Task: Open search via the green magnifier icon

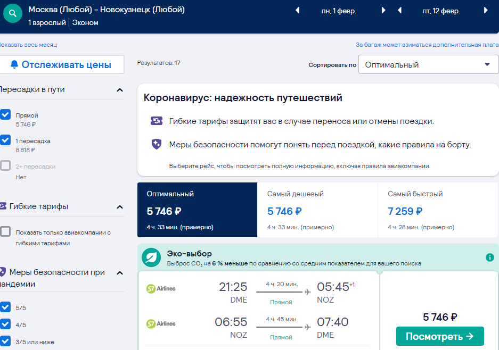Action: coord(13,13)
